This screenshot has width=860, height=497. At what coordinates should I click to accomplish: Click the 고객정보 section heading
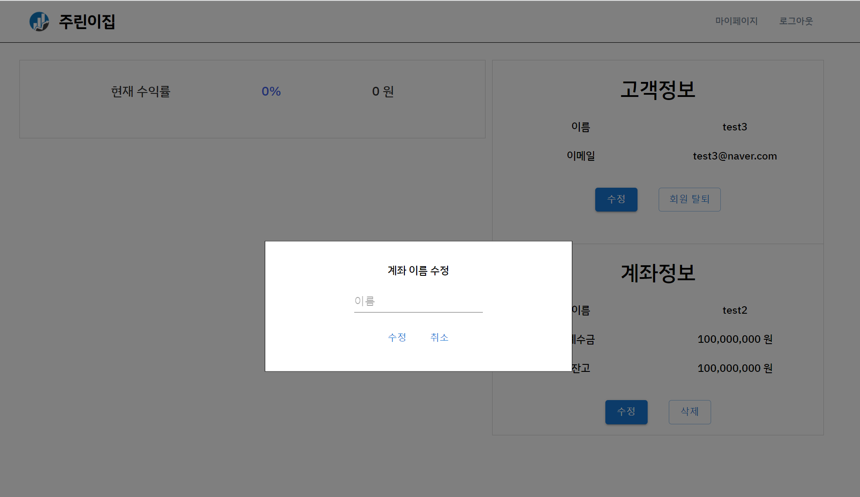pos(658,89)
